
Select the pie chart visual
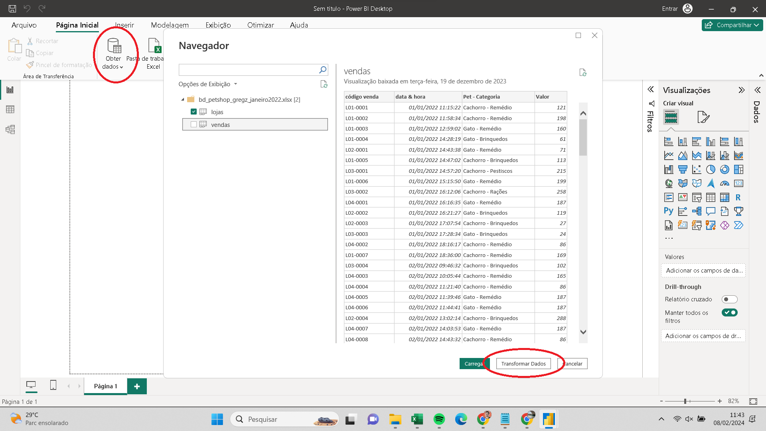[711, 170]
